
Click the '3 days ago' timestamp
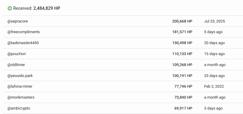click(x=213, y=108)
